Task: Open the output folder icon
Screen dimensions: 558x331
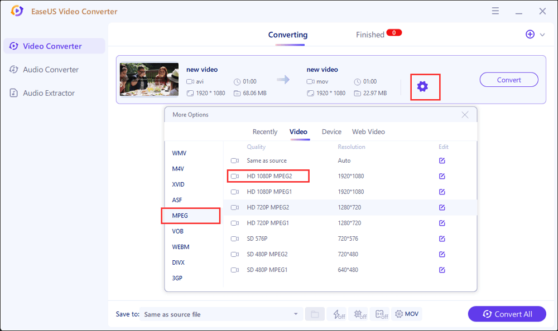Action: pyautogui.click(x=315, y=314)
